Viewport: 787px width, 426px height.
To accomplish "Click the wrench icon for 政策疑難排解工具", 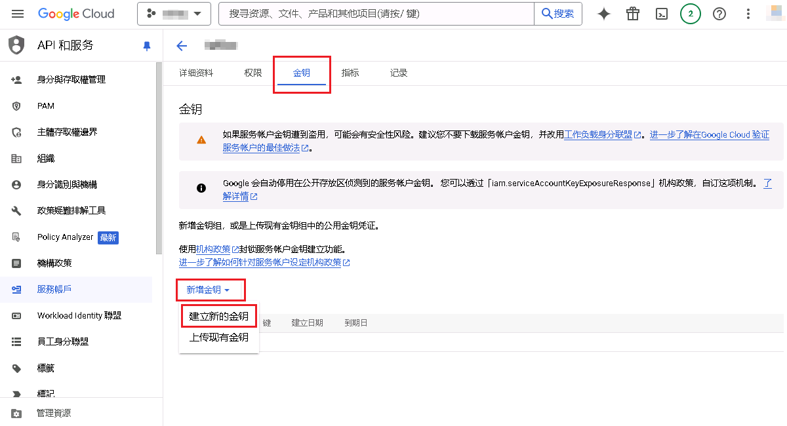I will [x=16, y=210].
